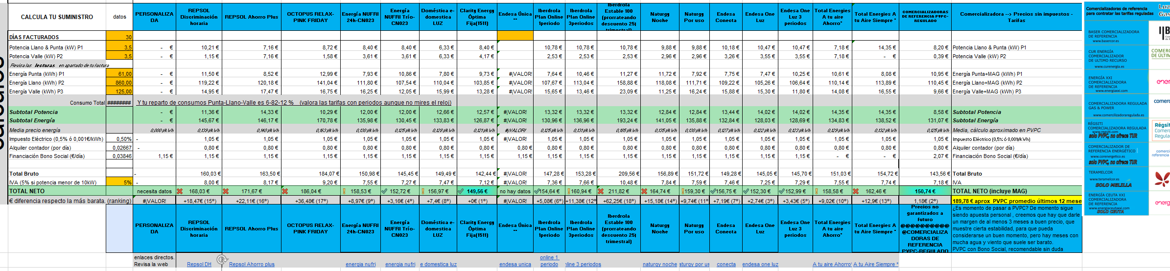The width and height of the screenshot is (1170, 271).
Task: Select the 'no hay datos' cell
Action: point(515,191)
